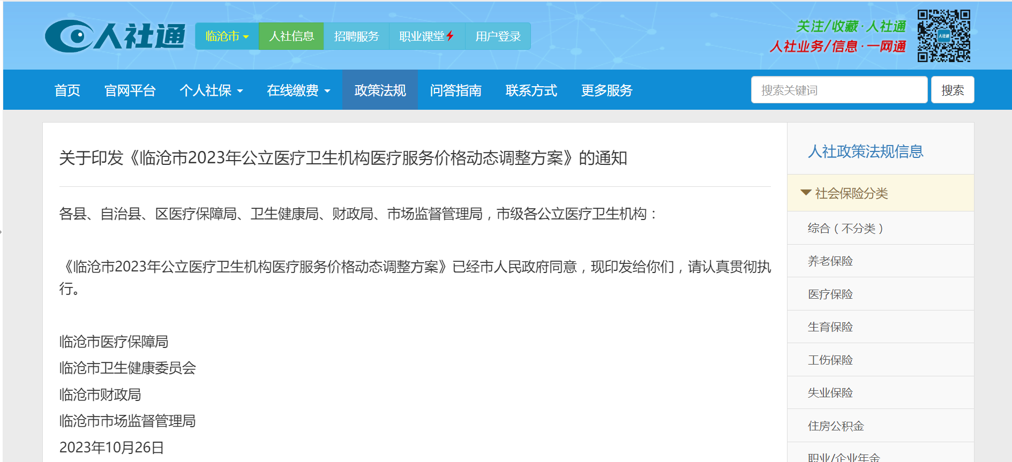Open 问答指南 in navigation bar

click(x=455, y=90)
